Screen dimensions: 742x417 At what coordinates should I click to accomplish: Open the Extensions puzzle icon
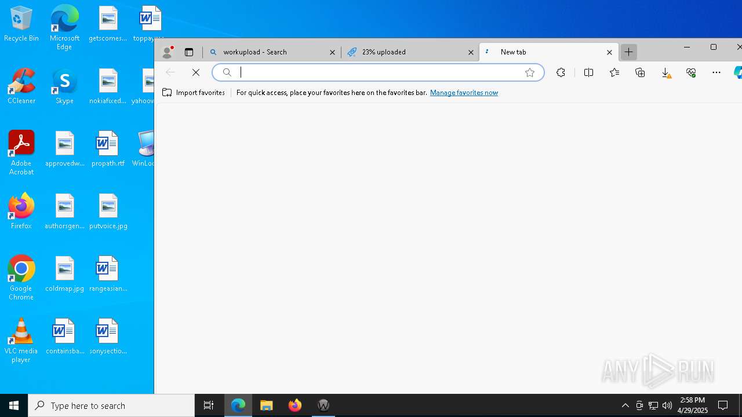click(561, 72)
